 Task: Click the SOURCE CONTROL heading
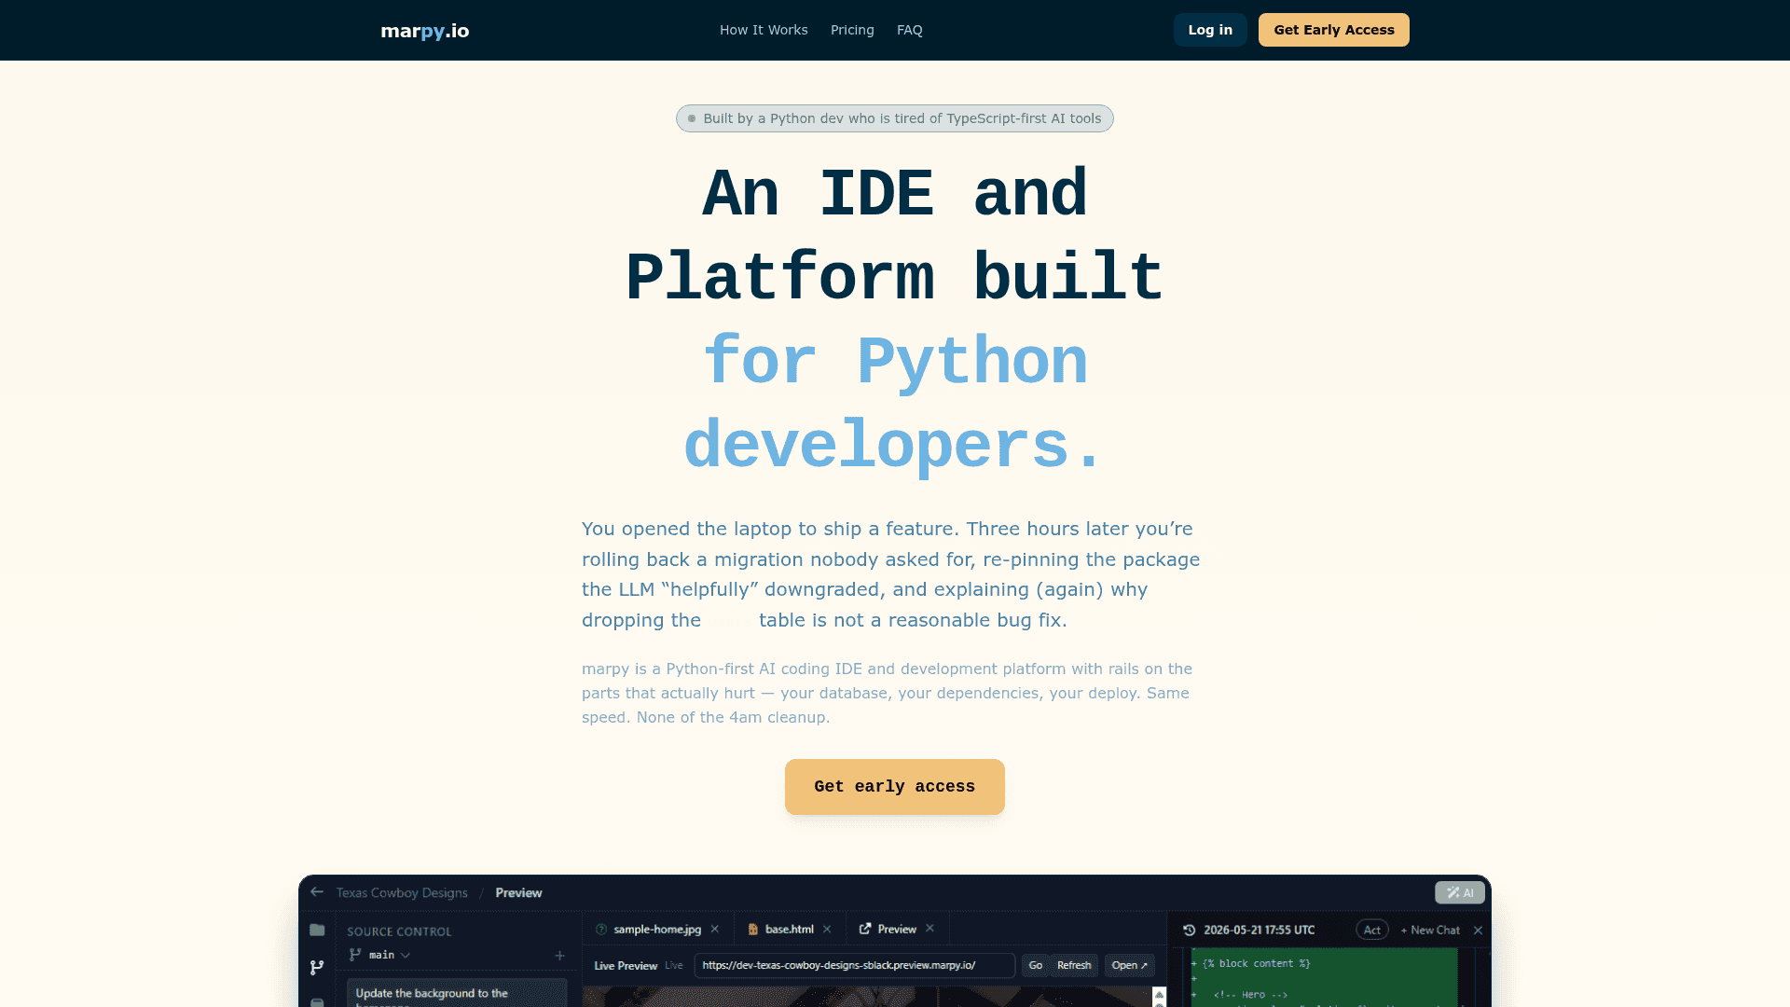[399, 931]
